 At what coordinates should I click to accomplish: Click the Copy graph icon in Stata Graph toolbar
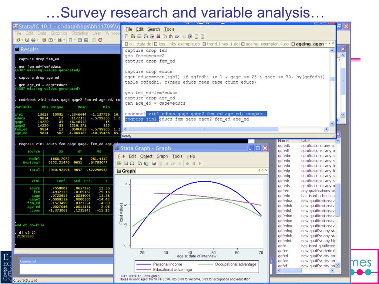[x=140, y=163]
